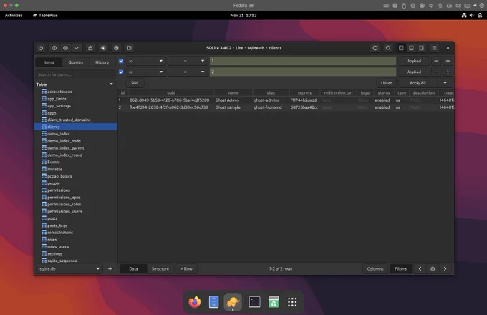Click the Apply All button
Screen dimensions: 487x315
pyautogui.click(x=418, y=83)
